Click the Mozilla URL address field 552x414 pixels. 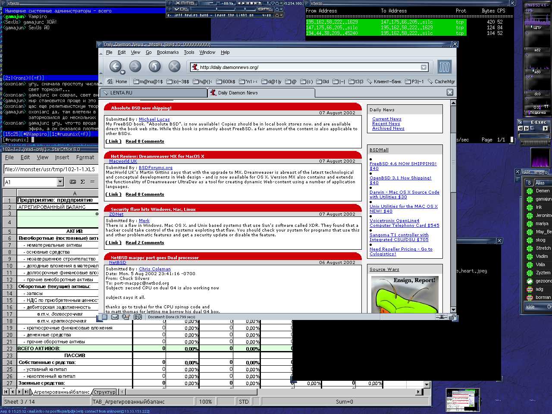308,67
